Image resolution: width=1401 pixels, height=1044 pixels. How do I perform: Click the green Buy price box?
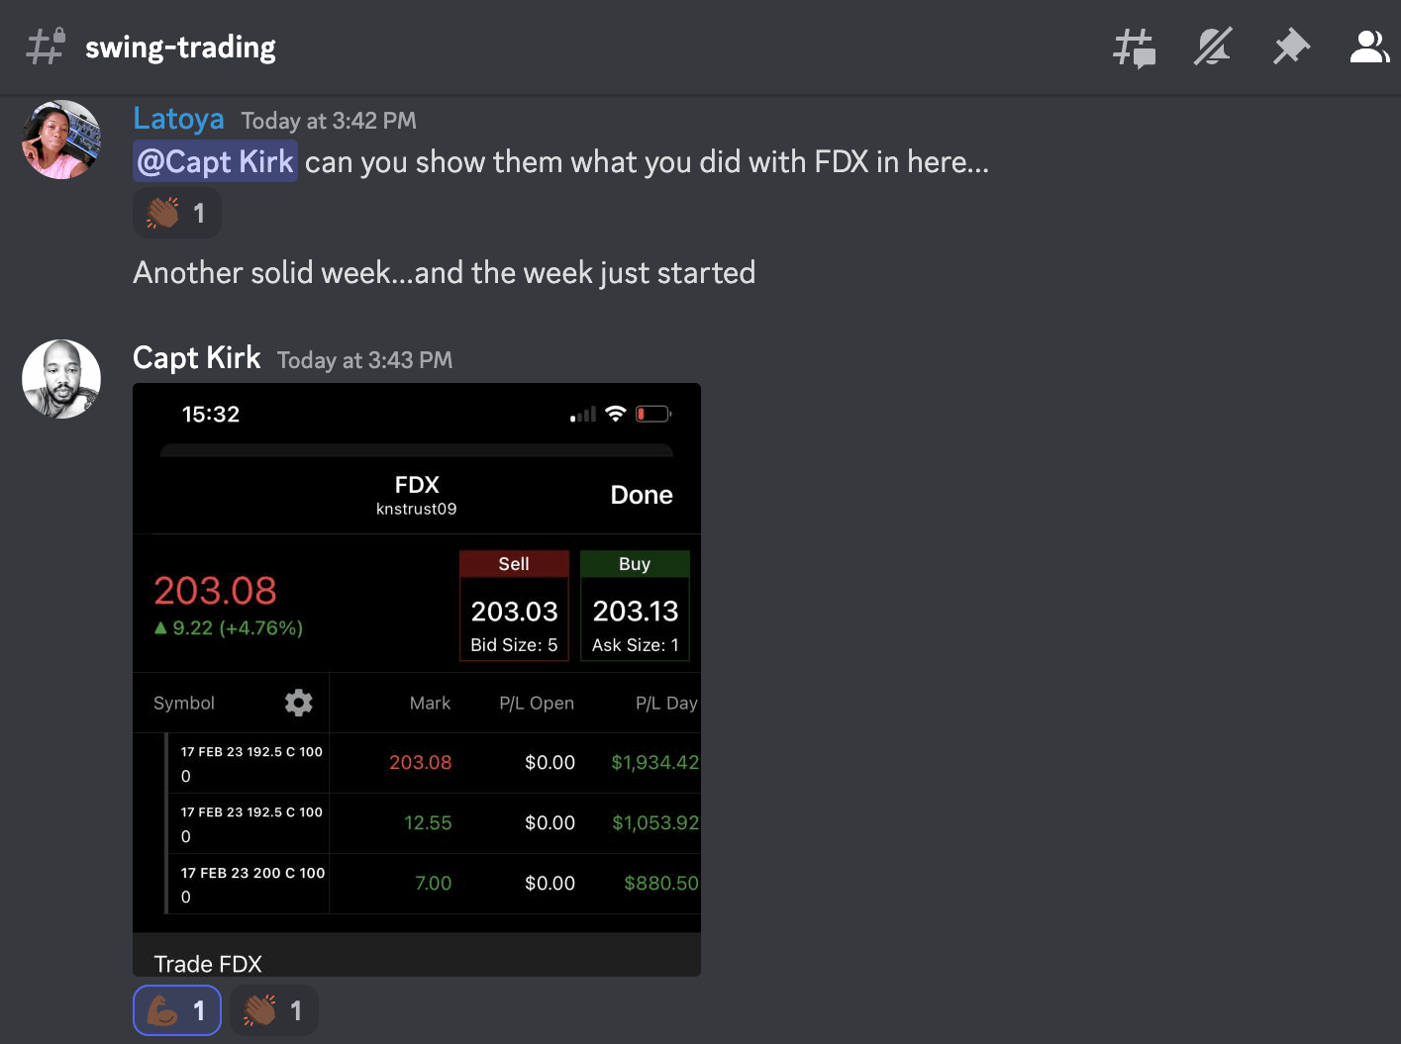[635, 606]
